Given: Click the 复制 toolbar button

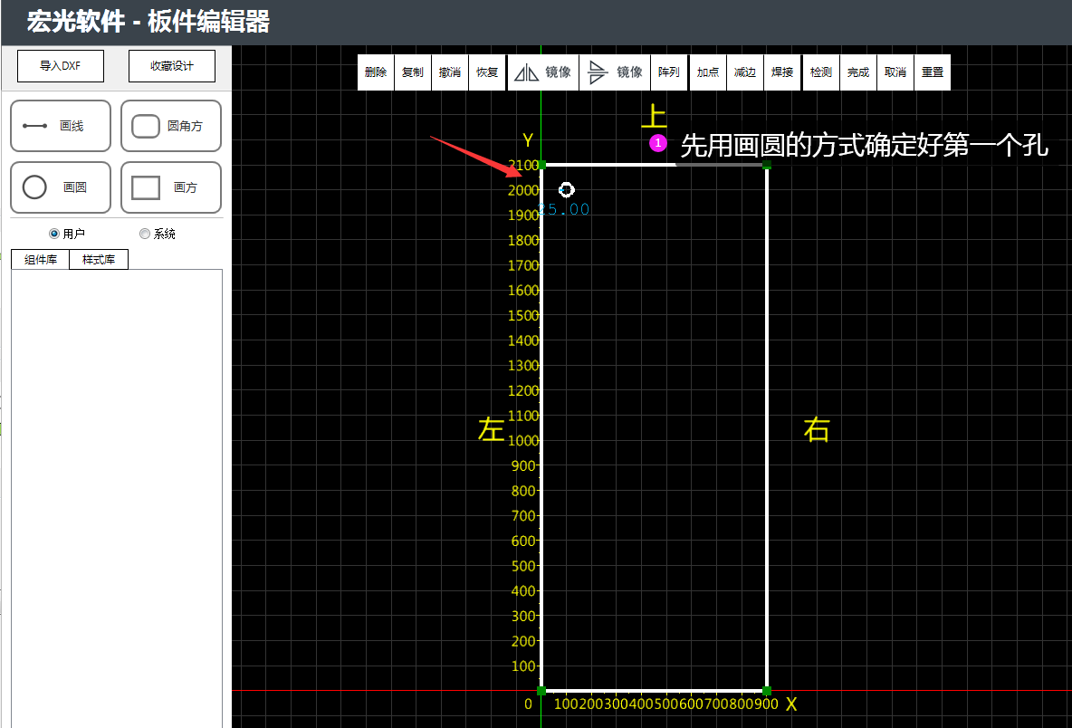Looking at the screenshot, I should tap(412, 72).
